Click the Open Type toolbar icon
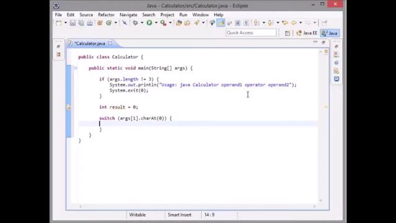 click(x=179, y=23)
